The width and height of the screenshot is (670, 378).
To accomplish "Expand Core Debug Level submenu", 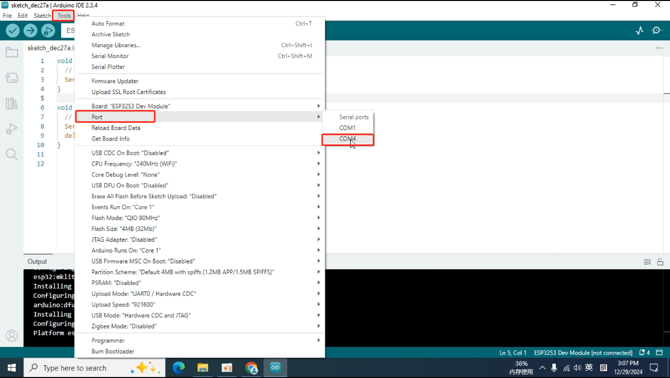I will (200, 175).
